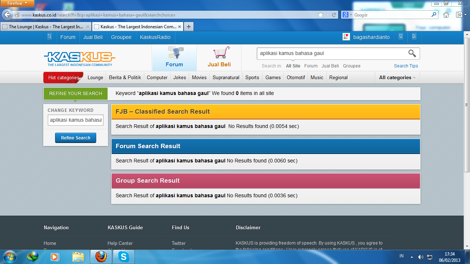Open the Jokes category
Image resolution: width=470 pixels, height=264 pixels.
180,77
